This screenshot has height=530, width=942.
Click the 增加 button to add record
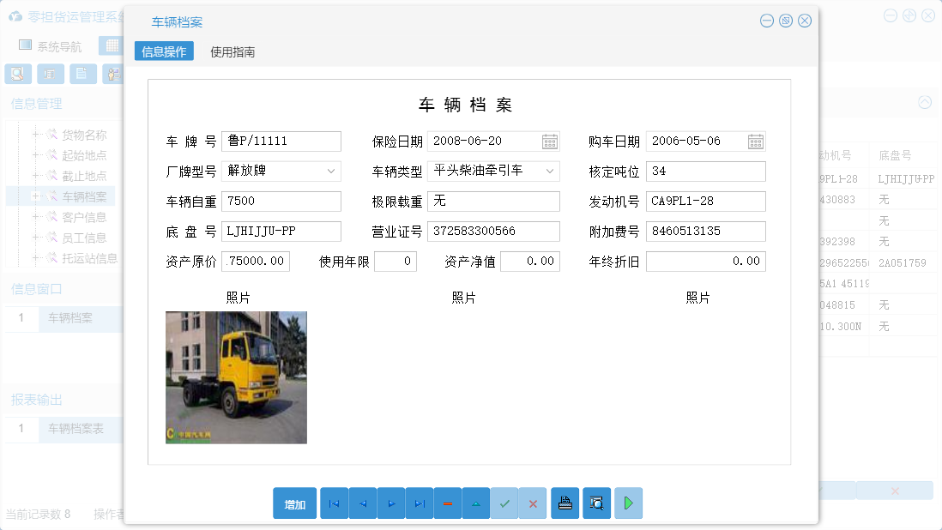tap(294, 503)
